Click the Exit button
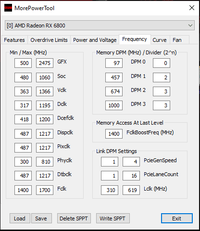200x231 pixels. click(177, 218)
